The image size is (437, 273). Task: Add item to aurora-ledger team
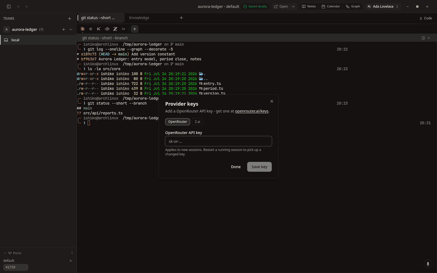coord(64,29)
